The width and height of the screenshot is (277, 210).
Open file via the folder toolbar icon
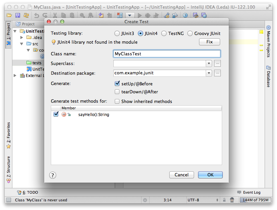(x=9, y=15)
